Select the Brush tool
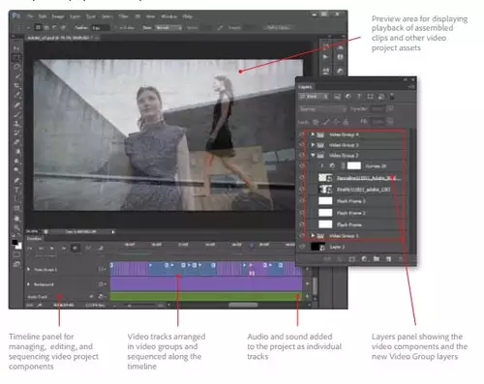The height and width of the screenshot is (384, 484). [16, 114]
